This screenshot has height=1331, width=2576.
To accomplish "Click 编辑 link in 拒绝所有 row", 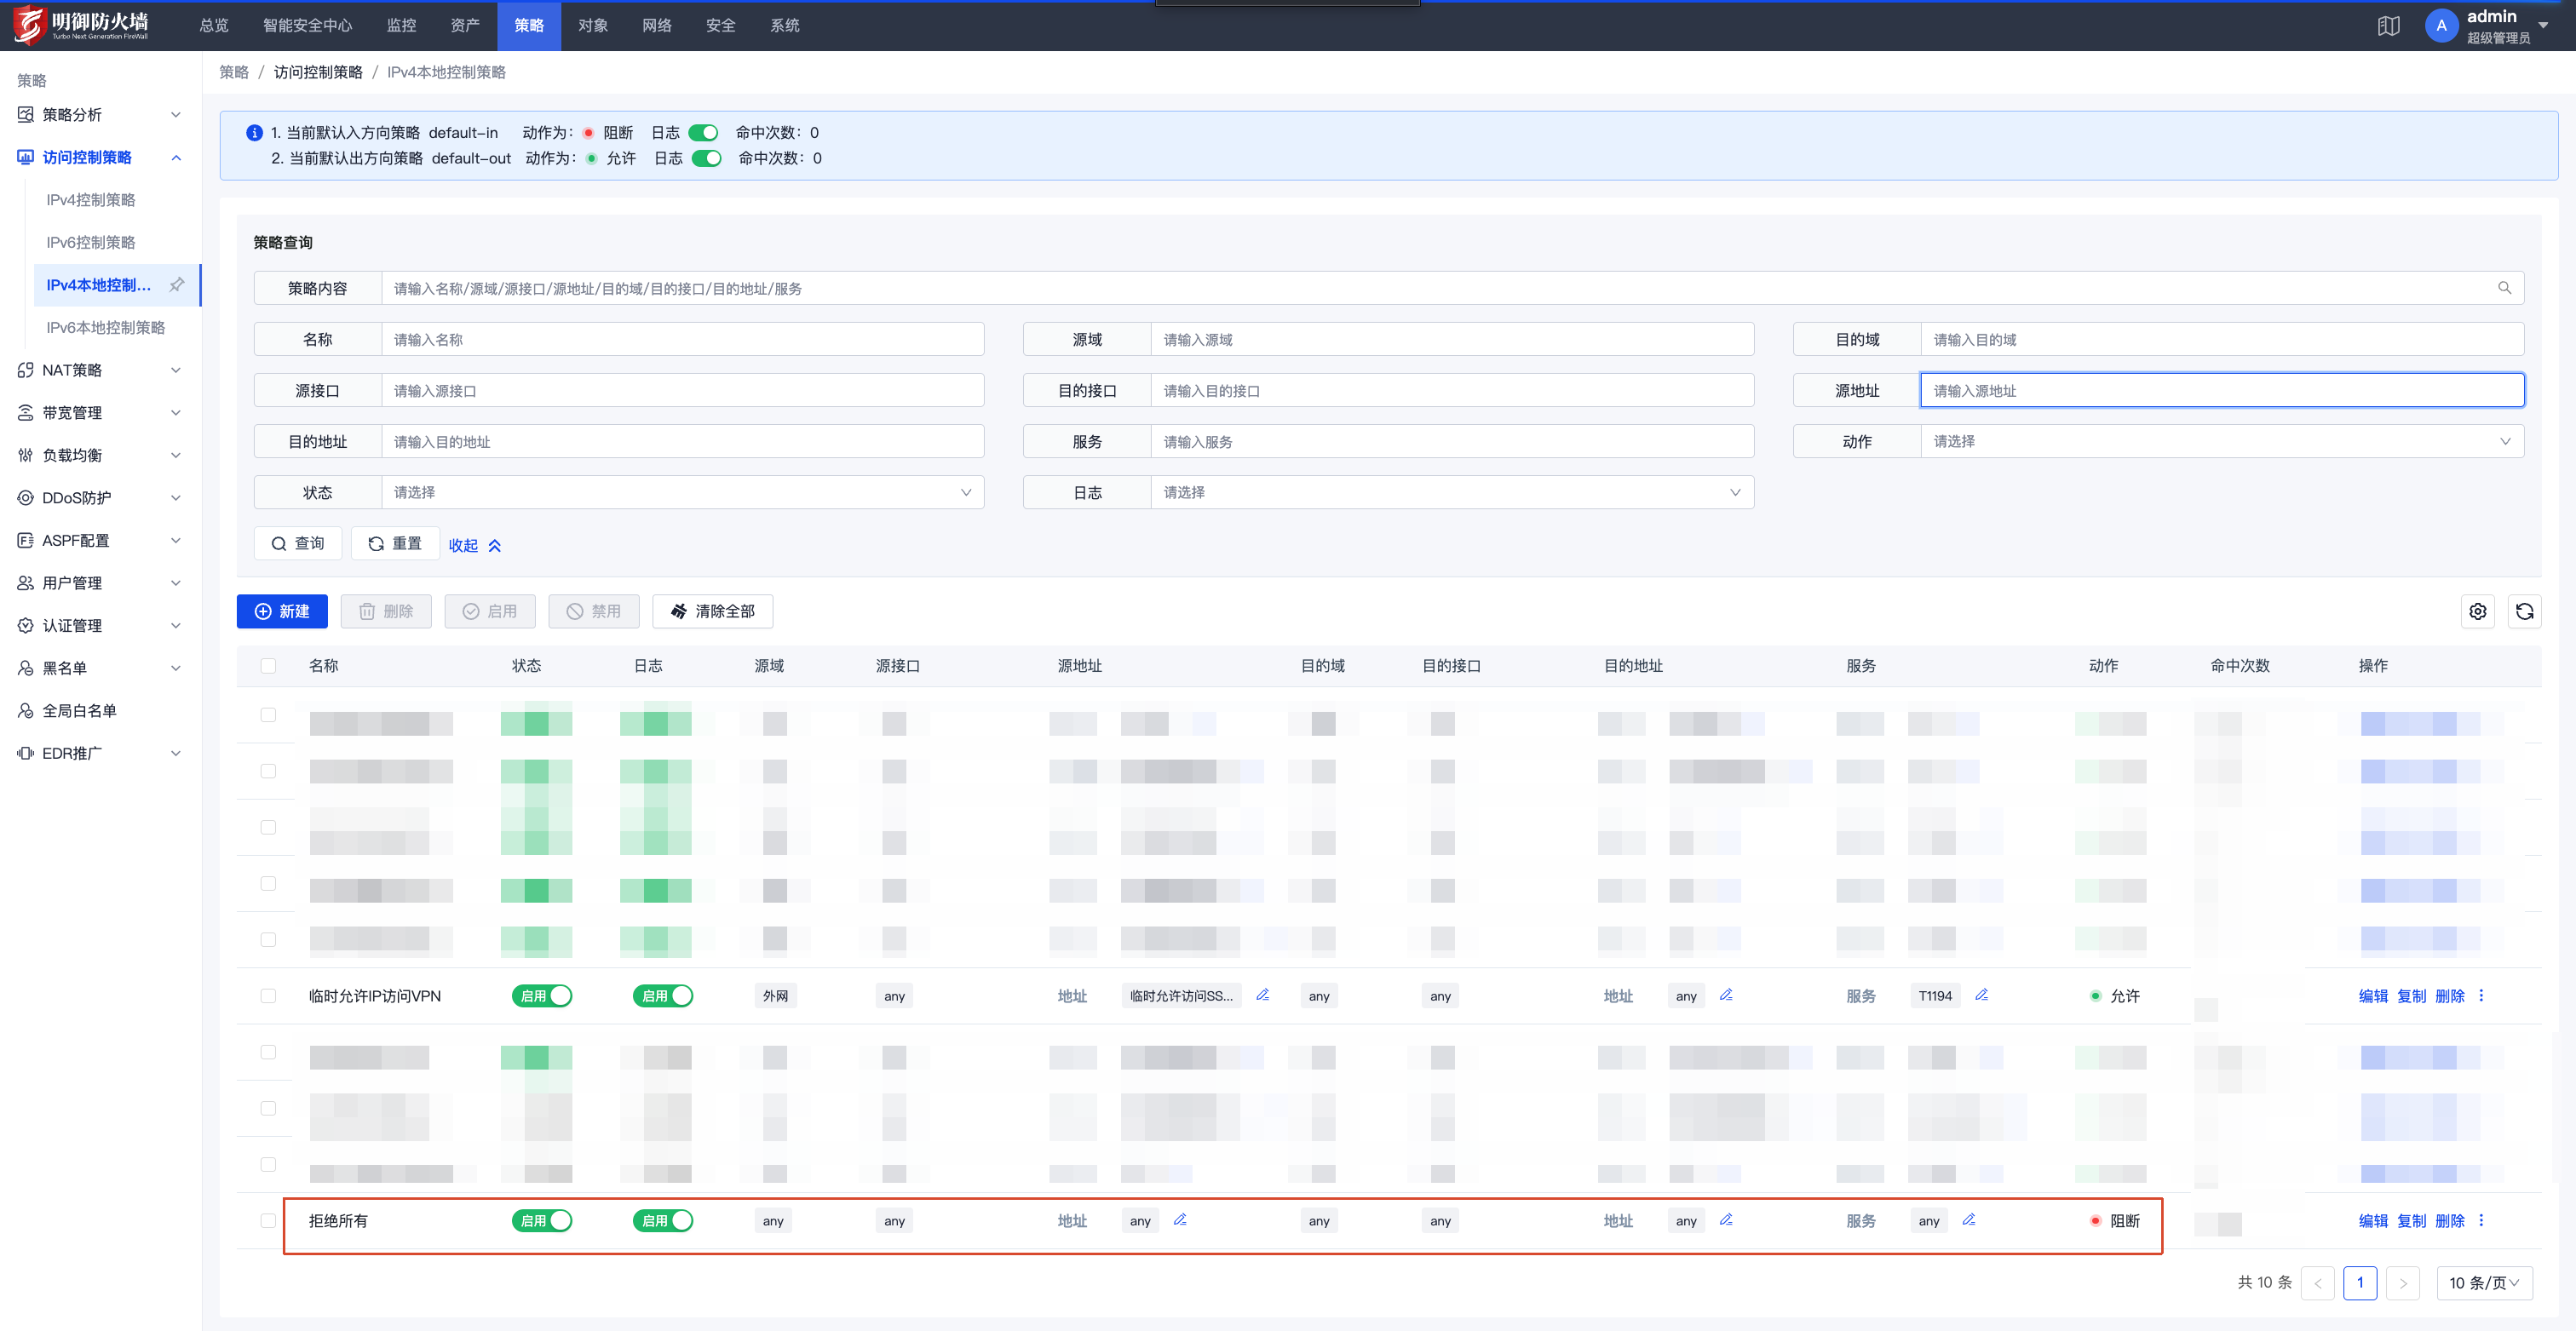I will 2373,1221.
